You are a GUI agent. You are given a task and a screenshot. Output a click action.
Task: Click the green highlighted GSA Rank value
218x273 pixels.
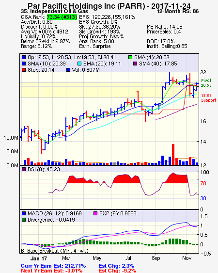click(62, 17)
